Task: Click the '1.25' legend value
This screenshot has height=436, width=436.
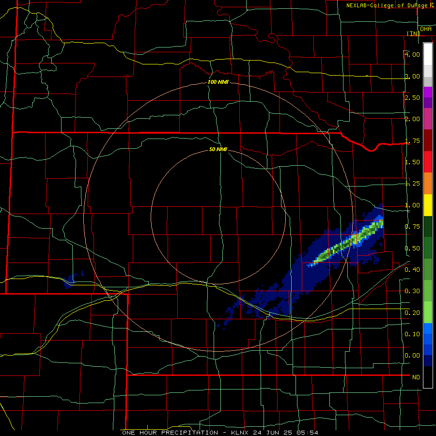Action: (x=412, y=184)
